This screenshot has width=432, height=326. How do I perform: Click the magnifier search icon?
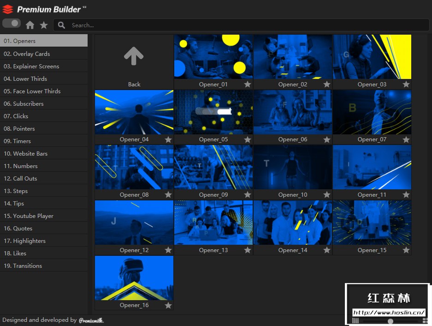[x=62, y=25]
